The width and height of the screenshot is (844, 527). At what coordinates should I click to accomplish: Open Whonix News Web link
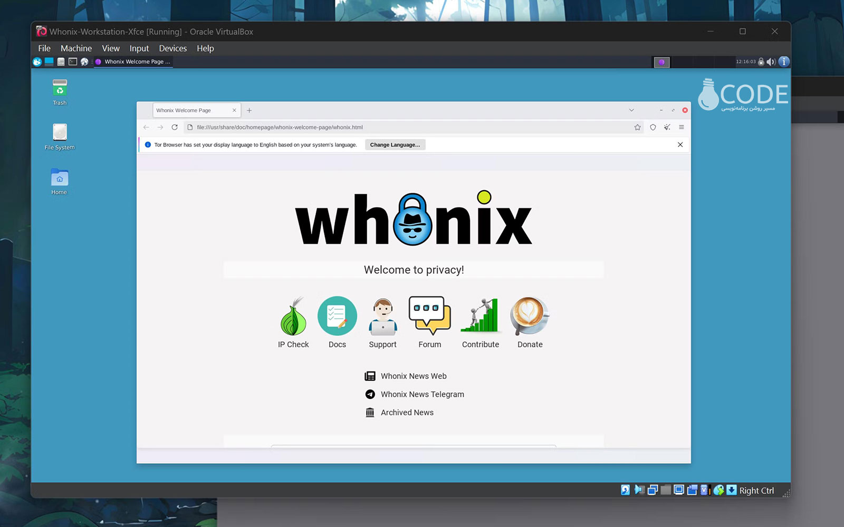click(x=406, y=376)
